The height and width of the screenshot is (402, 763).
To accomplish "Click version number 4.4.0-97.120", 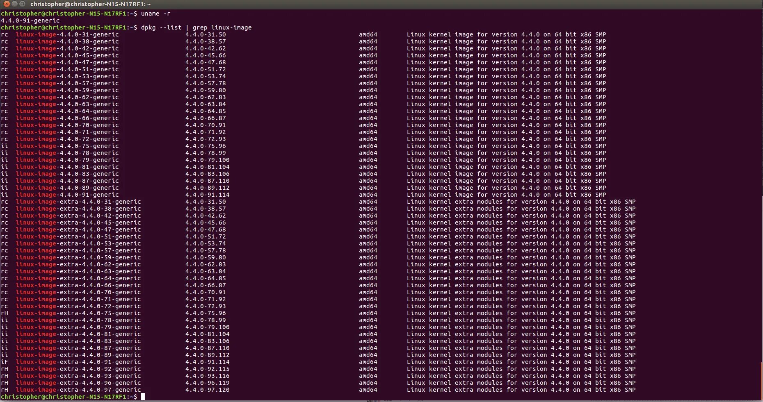I will click(x=207, y=390).
